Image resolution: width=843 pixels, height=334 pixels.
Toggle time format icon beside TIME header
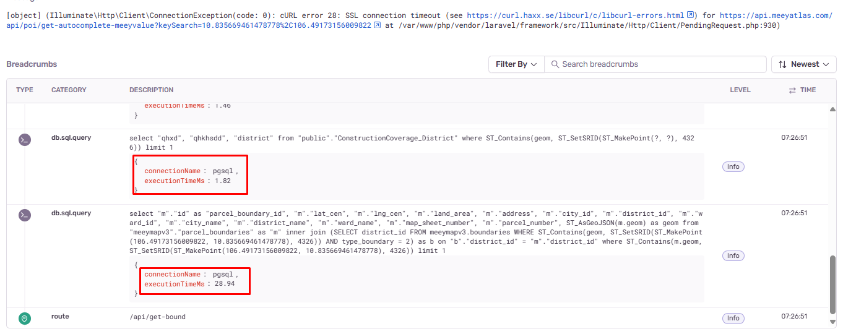tap(792, 90)
